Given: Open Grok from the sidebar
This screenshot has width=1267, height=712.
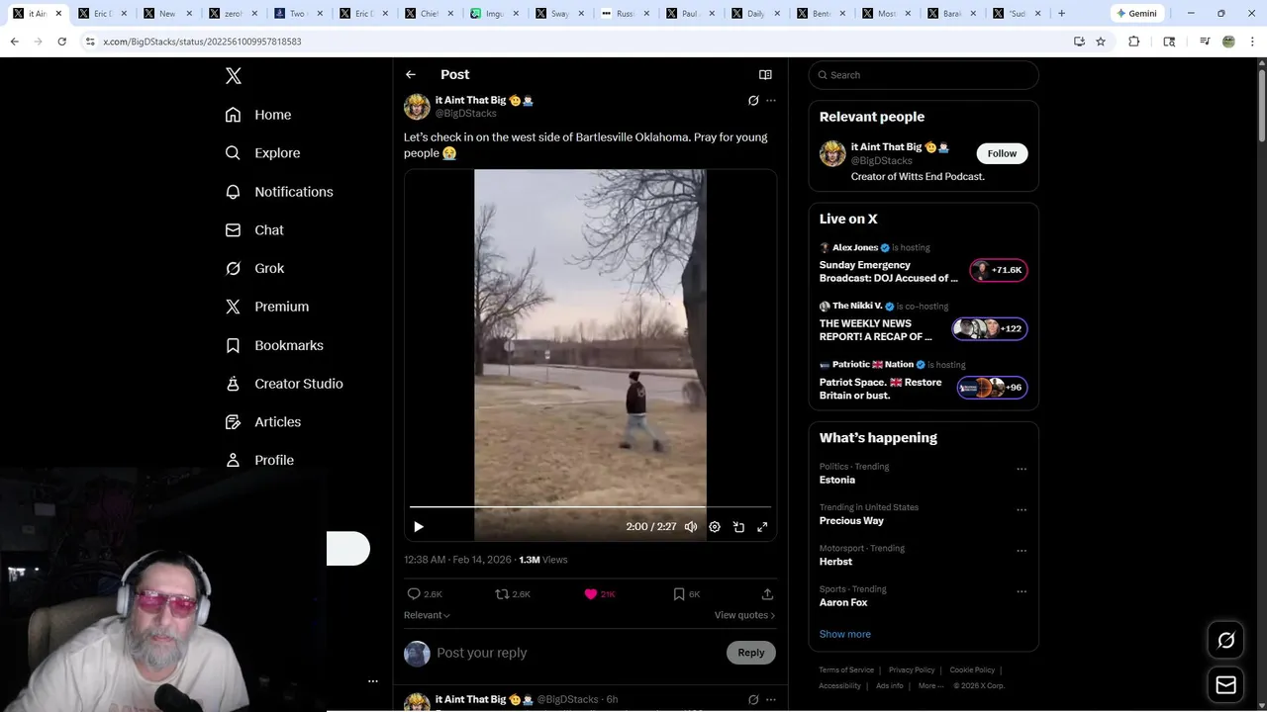Looking at the screenshot, I should pyautogui.click(x=254, y=268).
